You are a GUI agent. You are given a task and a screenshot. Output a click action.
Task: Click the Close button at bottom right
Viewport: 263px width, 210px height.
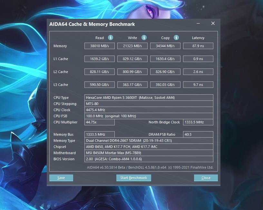(206, 178)
